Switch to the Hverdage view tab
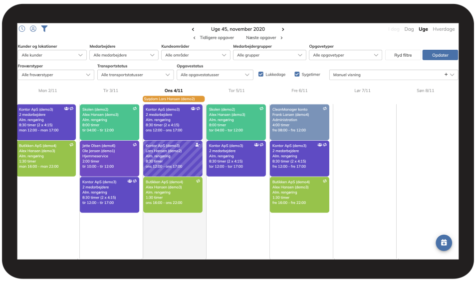This screenshot has height=282, width=476. tap(444, 29)
